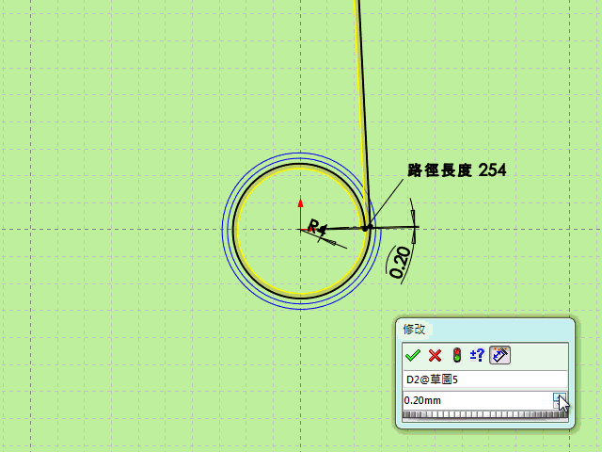The image size is (602, 452).
Task: Increase the value with the spin up arrow
Action: 559,396
